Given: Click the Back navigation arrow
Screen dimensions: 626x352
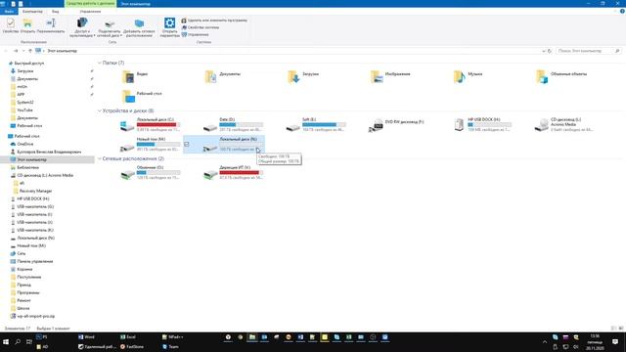Looking at the screenshot, I should click(x=6, y=51).
